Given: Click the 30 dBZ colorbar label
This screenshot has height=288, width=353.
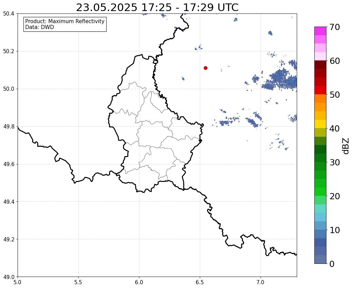Looking at the screenshot, I should click(x=335, y=162).
